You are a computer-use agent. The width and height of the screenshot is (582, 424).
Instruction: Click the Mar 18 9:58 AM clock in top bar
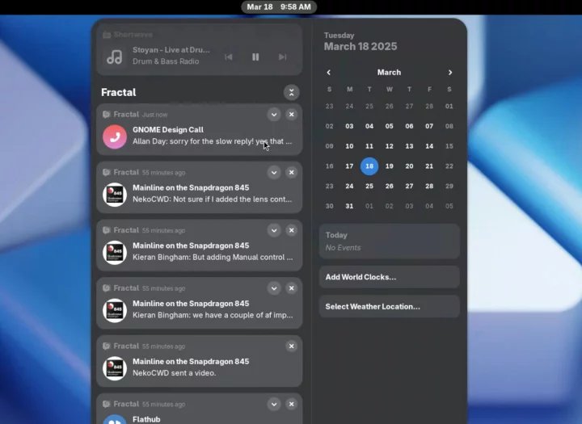pos(279,7)
